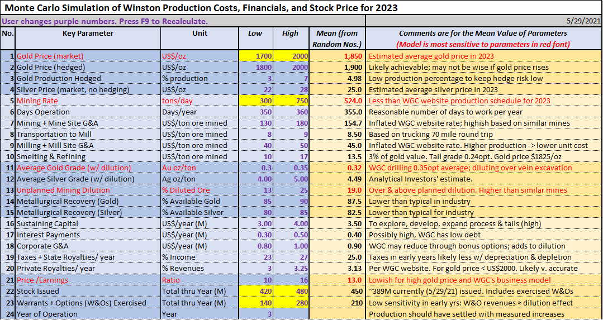
Task: Select the Mining Rate Low cell 300
Action: (256, 101)
